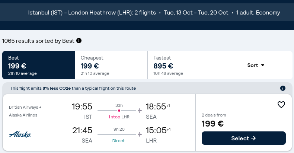Click the Alaska Airlines logo
This screenshot has height=153, width=294.
coord(20,134)
